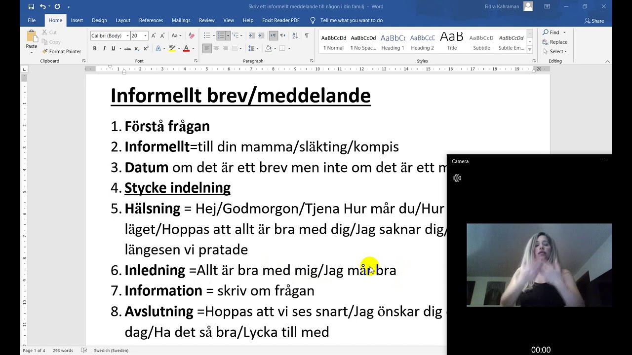The width and height of the screenshot is (632, 355).
Task: Open Paragraph dialog launcher
Action: click(312, 61)
